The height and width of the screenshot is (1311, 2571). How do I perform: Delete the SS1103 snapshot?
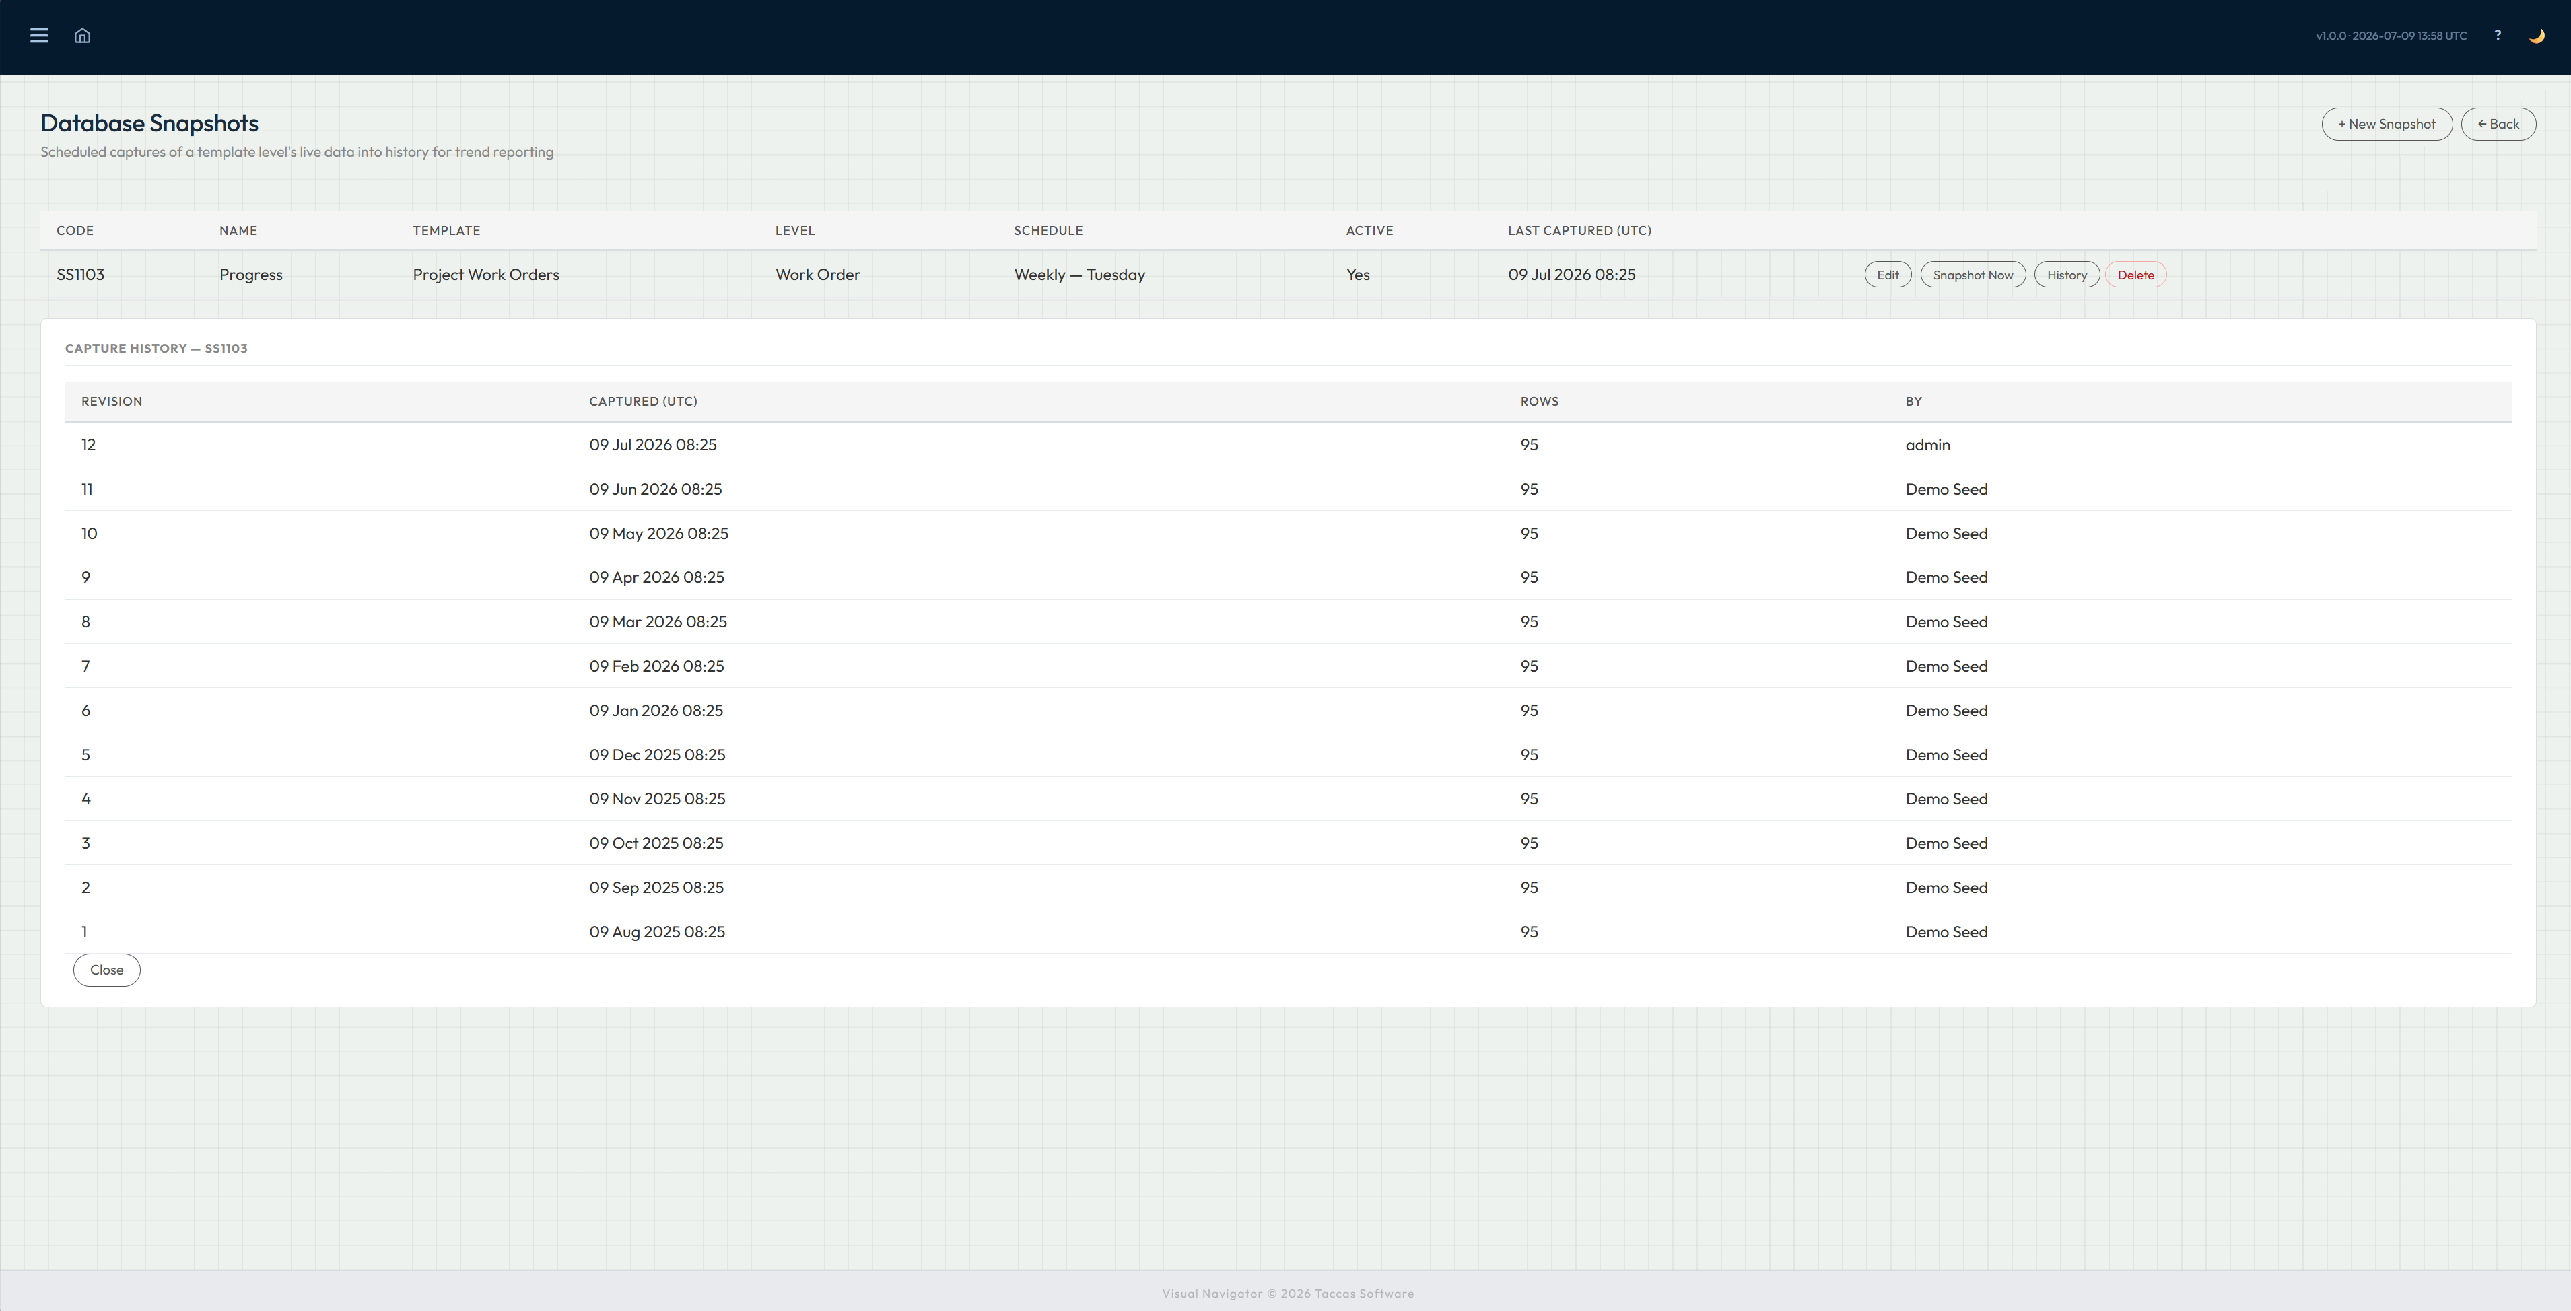click(x=2135, y=275)
